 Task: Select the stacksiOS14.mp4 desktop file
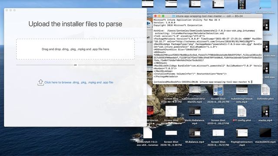[x=265, y=133]
